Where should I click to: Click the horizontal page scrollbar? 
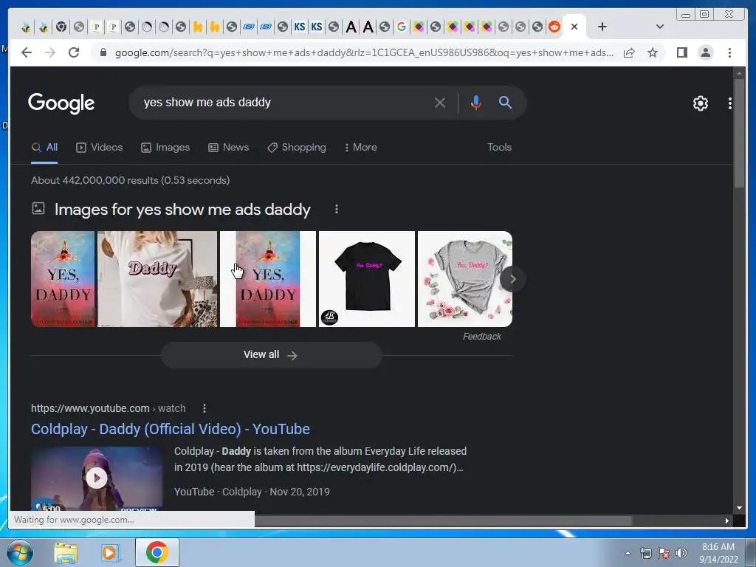pyautogui.click(x=443, y=520)
